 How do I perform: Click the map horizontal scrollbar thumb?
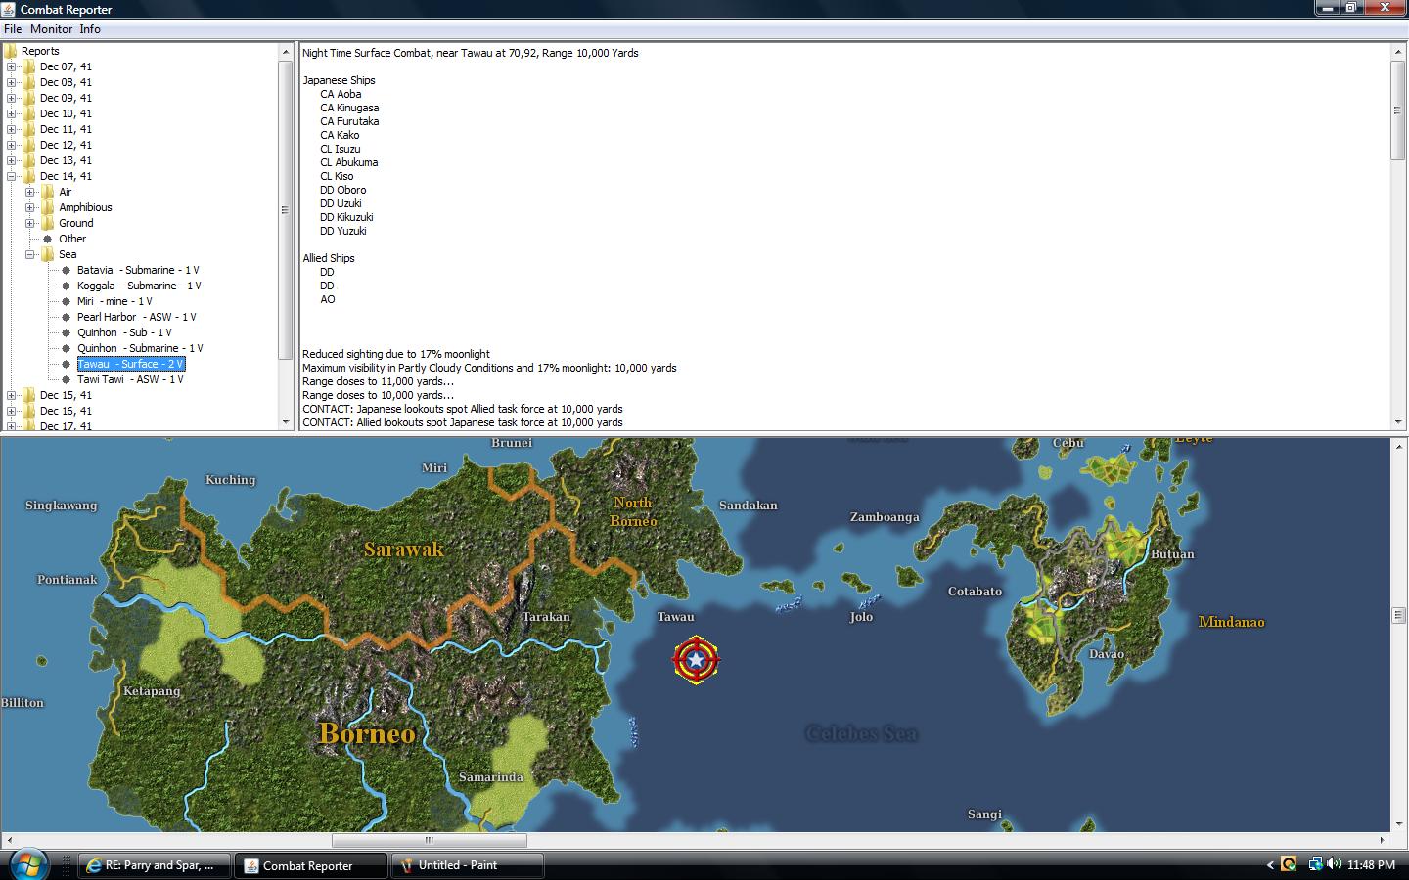429,840
